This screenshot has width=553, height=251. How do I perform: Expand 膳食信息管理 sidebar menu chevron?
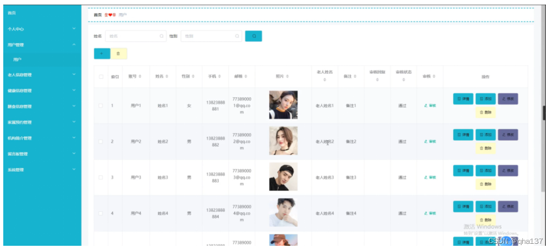click(x=74, y=106)
